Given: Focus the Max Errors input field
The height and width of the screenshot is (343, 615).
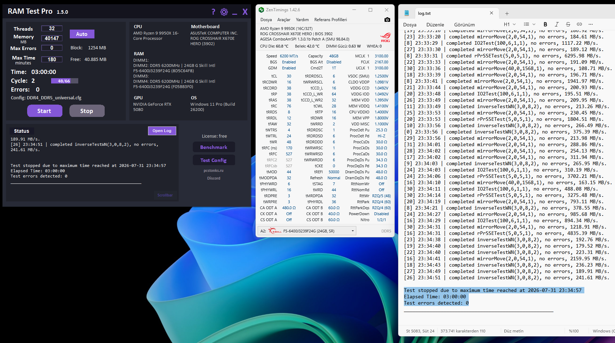Looking at the screenshot, I should click(52, 48).
